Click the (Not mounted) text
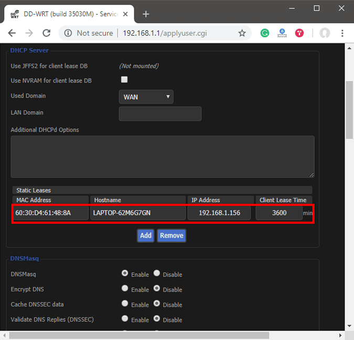The width and height of the screenshot is (354, 340). tap(139, 66)
